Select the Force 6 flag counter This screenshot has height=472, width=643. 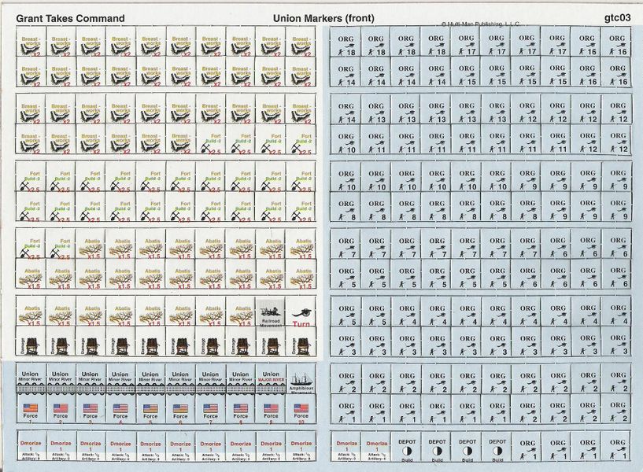180,409
